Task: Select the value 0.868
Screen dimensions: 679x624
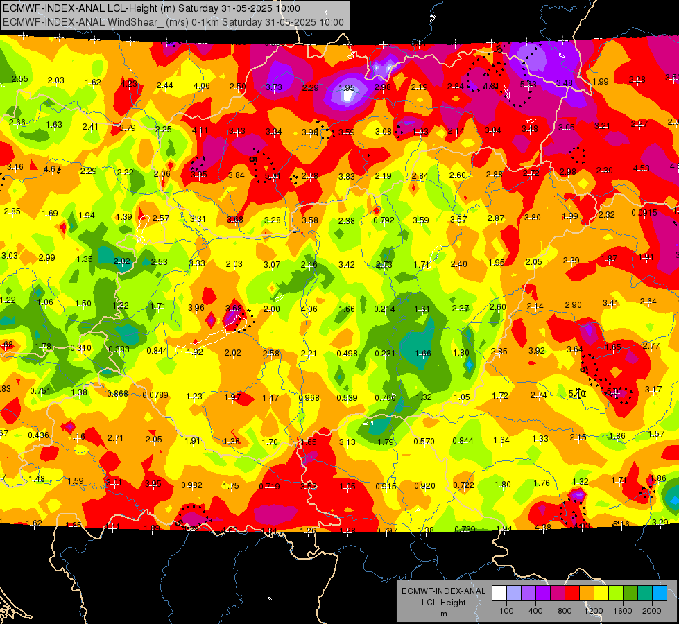Action: 118,394
